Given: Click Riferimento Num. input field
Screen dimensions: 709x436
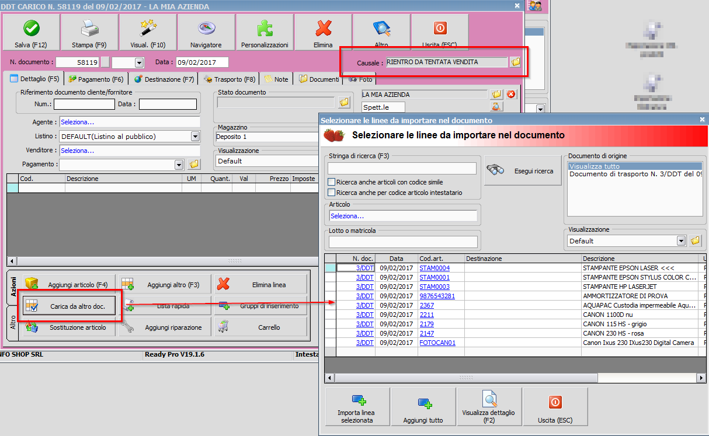Looking at the screenshot, I should pyautogui.click(x=84, y=104).
